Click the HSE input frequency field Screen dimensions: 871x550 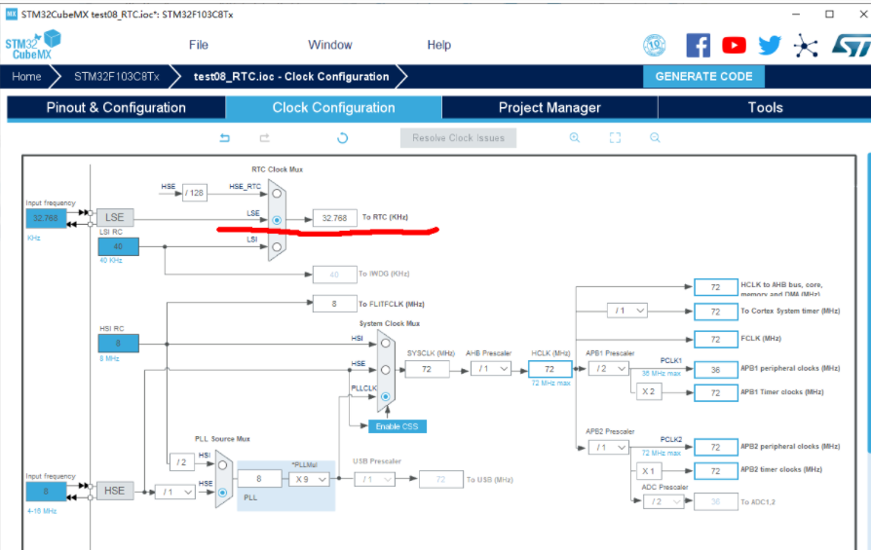coord(46,492)
